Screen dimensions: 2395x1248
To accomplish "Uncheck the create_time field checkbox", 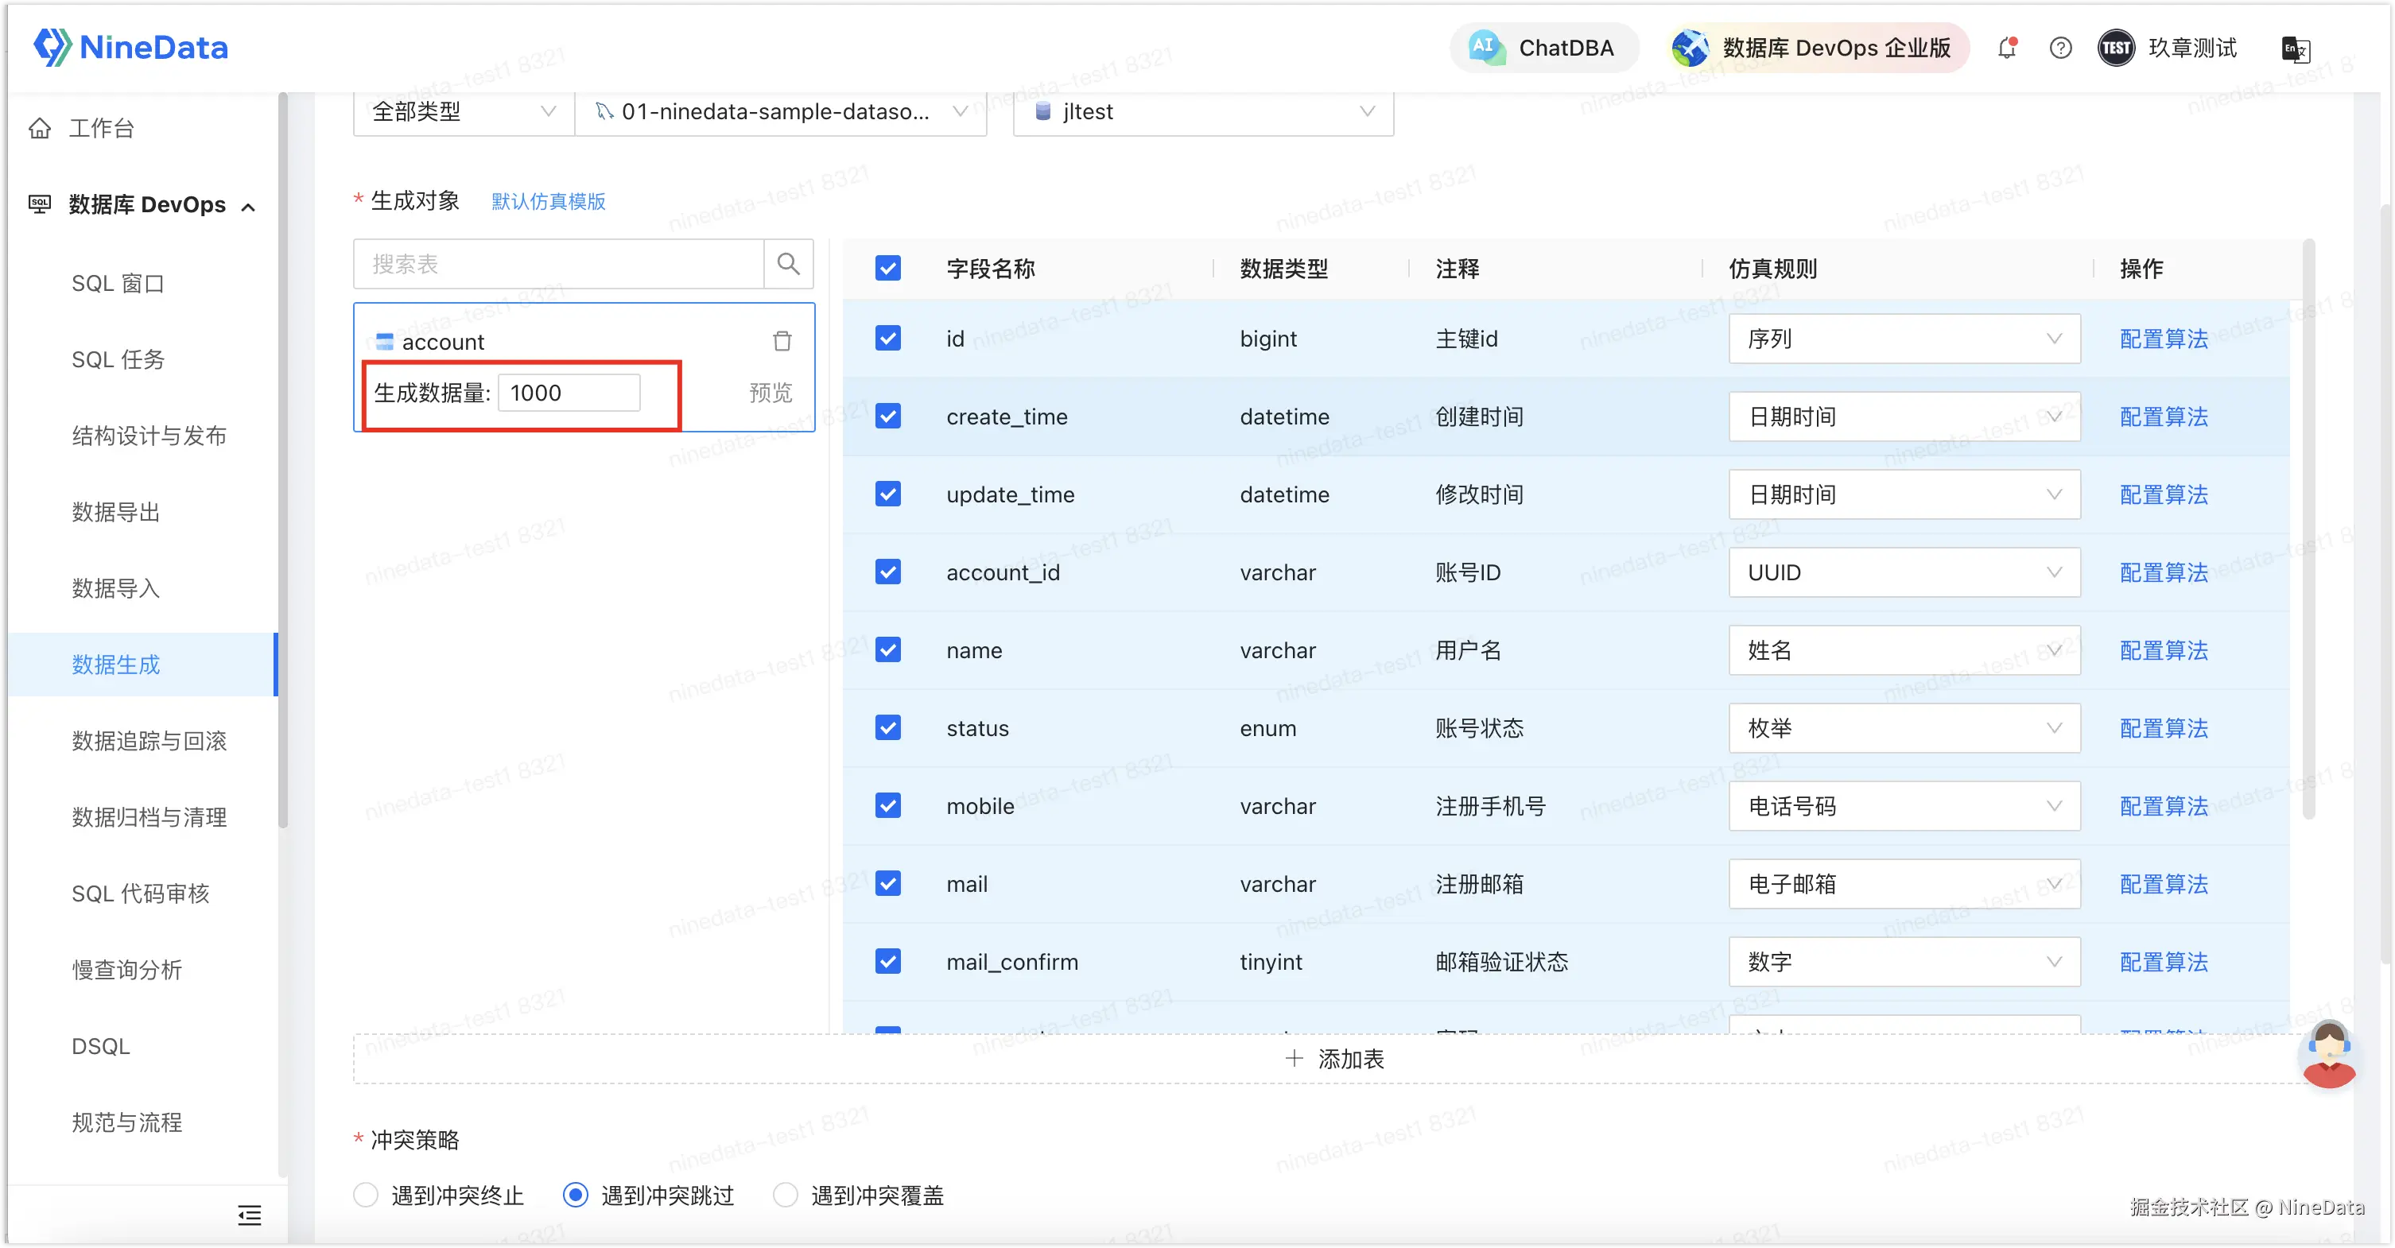I will click(x=888, y=417).
